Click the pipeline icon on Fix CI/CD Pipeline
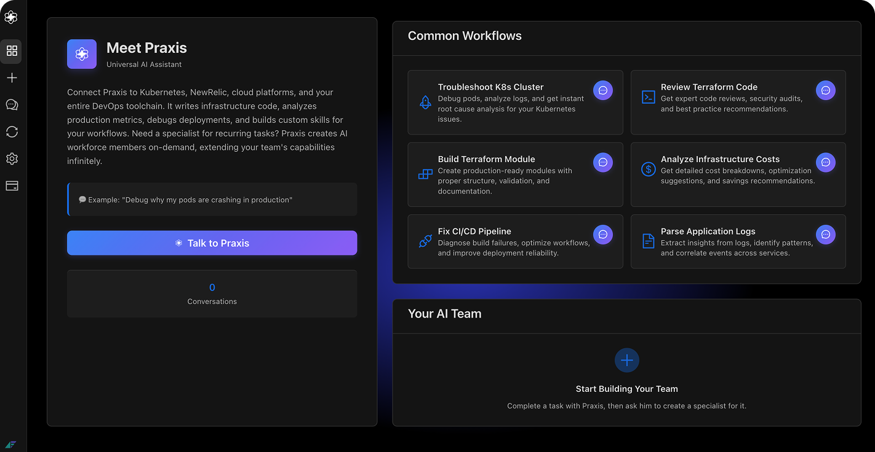This screenshot has width=875, height=452. [425, 242]
